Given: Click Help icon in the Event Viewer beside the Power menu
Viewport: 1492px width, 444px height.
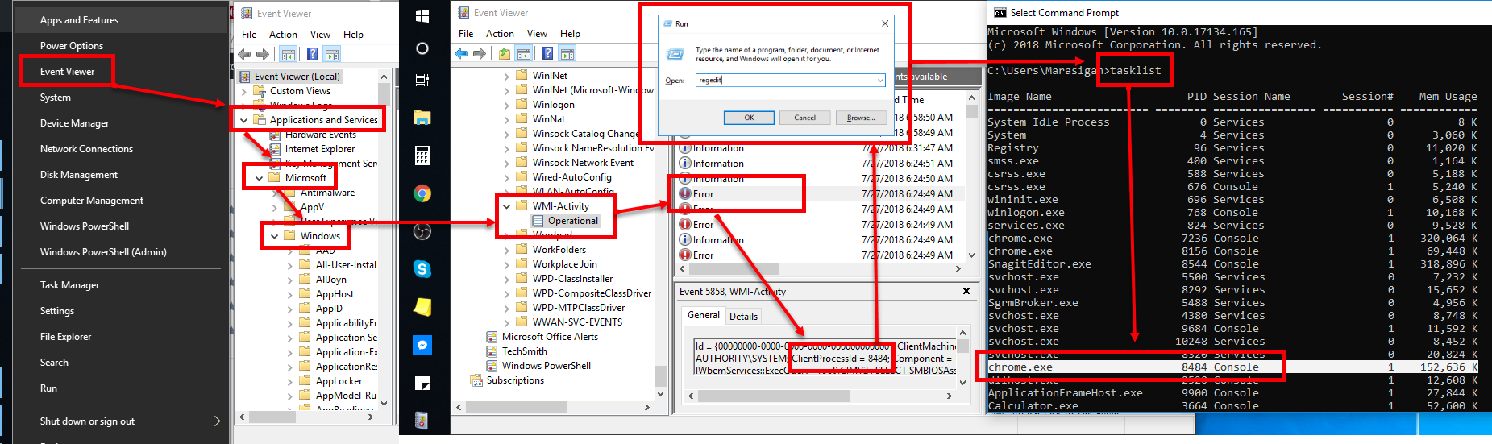Looking at the screenshot, I should (x=312, y=54).
